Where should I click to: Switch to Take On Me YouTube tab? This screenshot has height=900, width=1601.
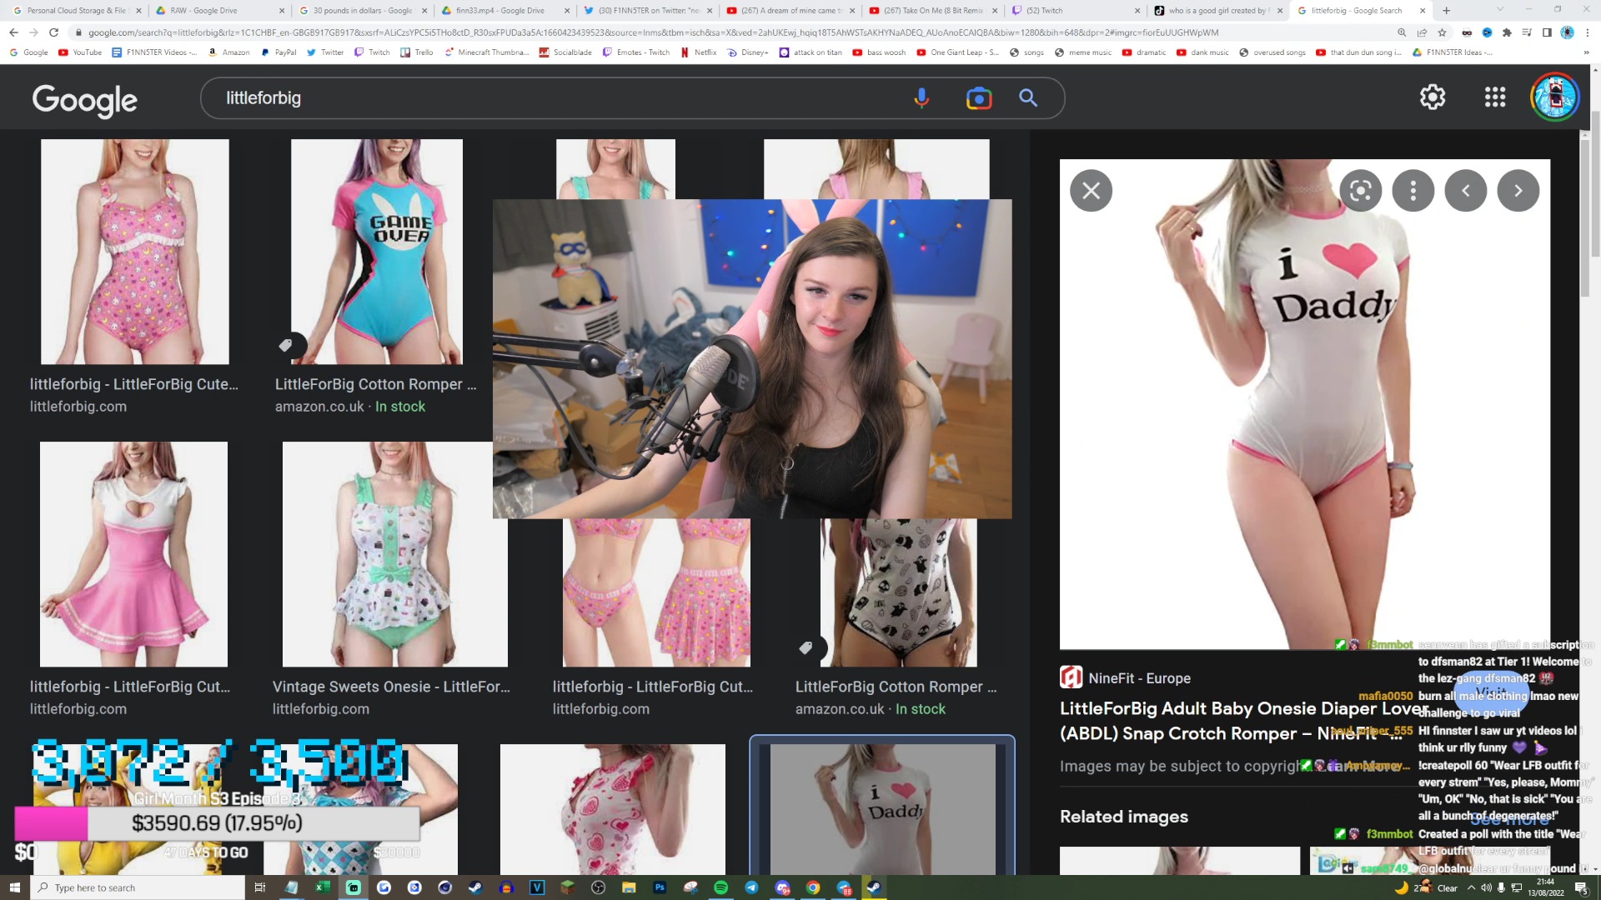(x=933, y=11)
